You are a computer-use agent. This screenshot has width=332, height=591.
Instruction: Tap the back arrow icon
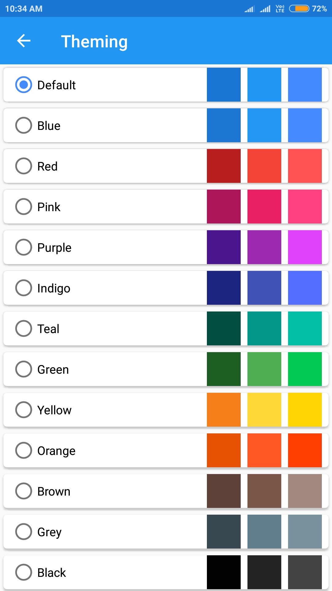24,41
